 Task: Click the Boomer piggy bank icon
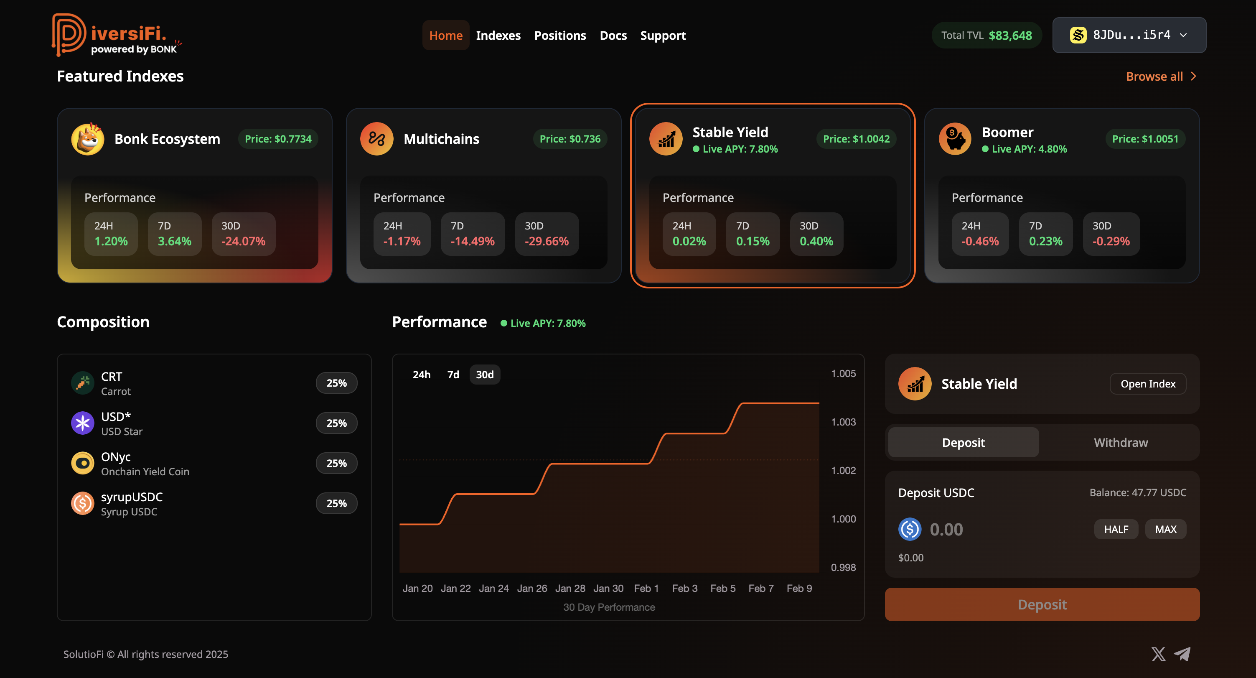pos(955,139)
